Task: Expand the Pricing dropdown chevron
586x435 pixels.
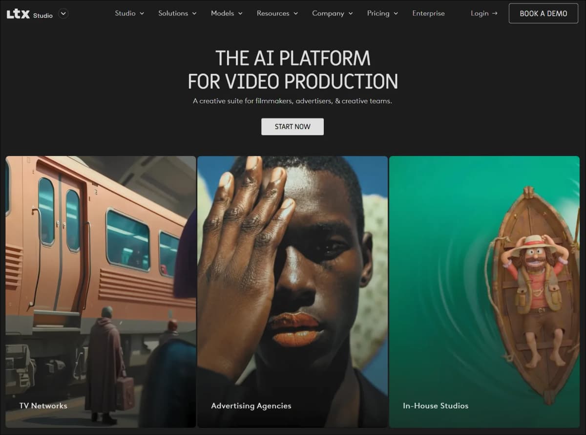Action: coord(396,14)
